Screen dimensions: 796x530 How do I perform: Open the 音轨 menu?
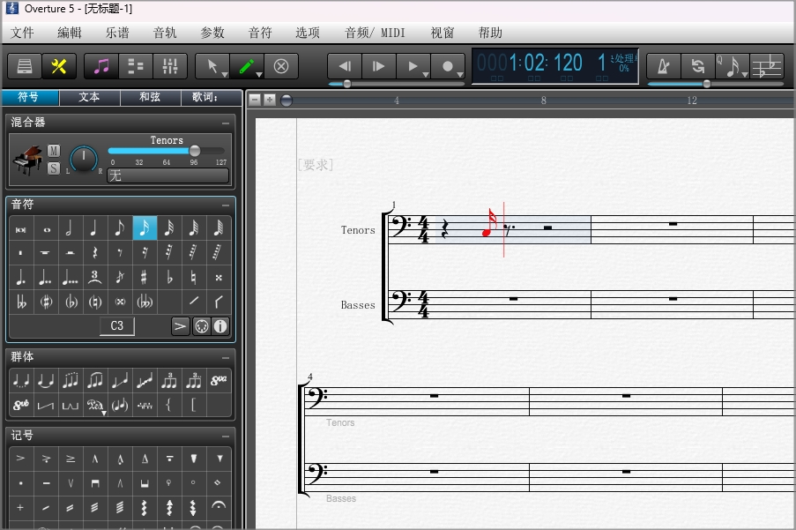[x=165, y=33]
